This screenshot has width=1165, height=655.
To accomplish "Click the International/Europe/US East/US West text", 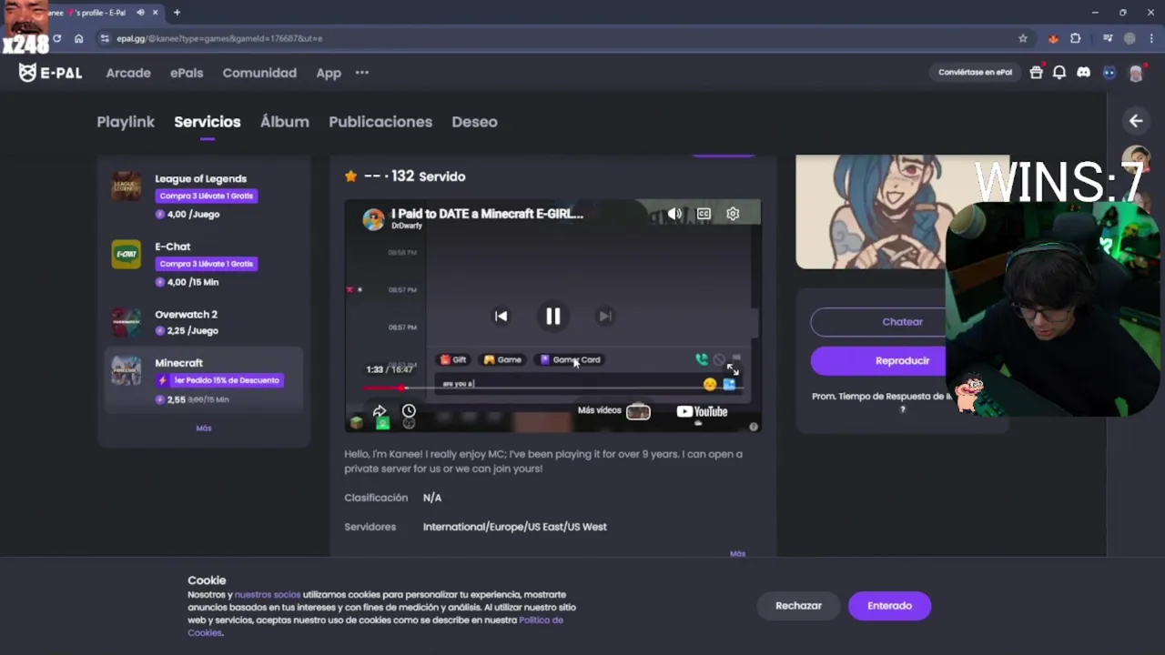I will (514, 527).
